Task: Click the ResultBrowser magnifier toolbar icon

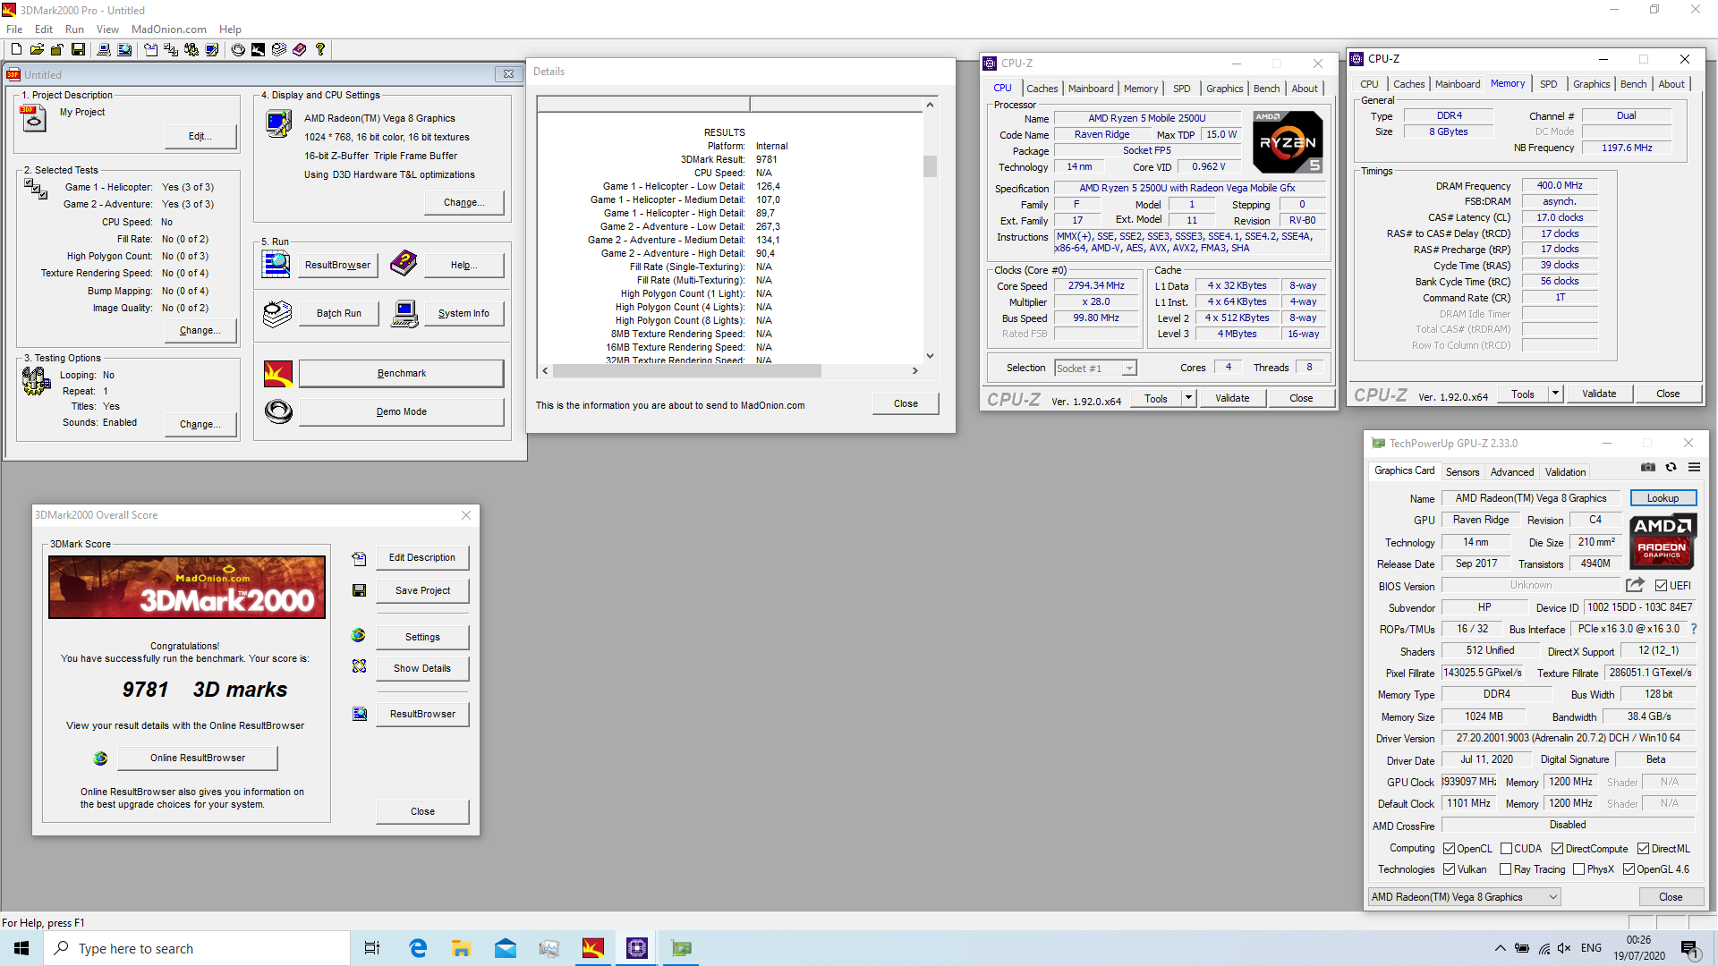Action: [x=124, y=49]
